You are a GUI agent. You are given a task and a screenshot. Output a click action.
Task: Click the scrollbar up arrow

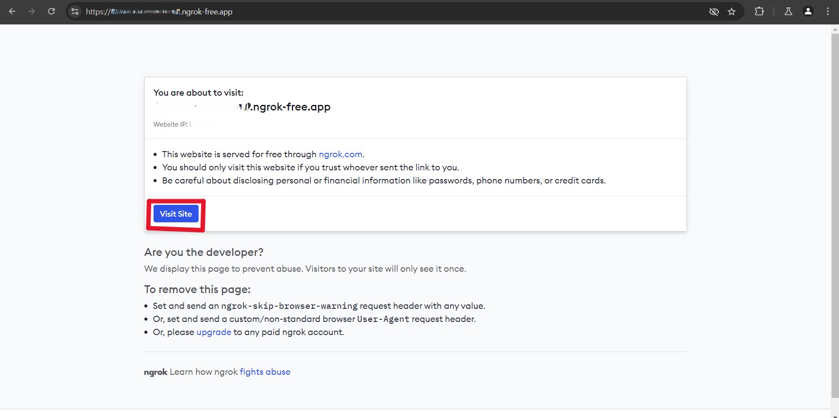(x=835, y=30)
